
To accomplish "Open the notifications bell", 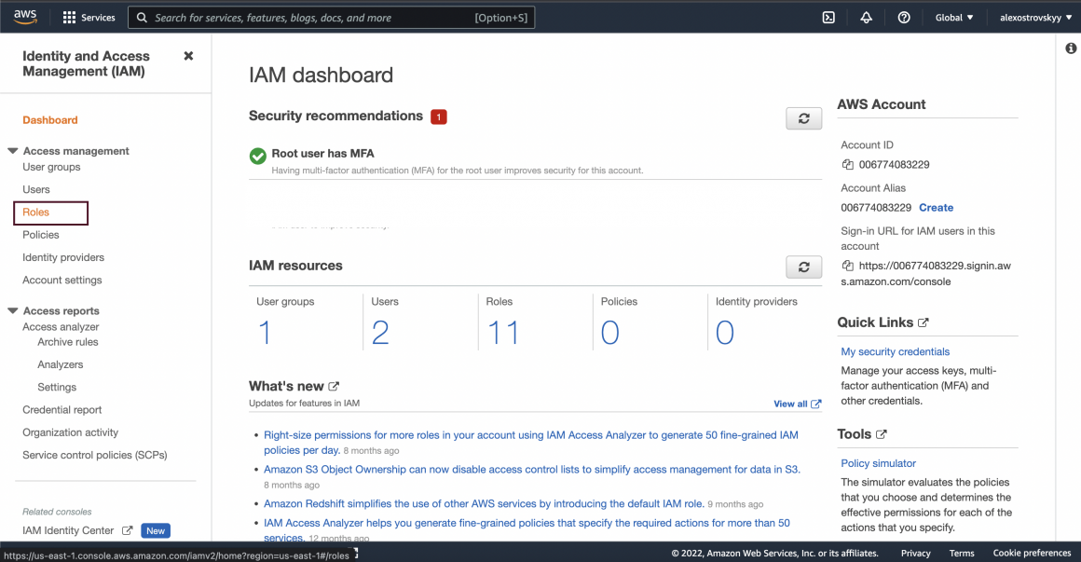I will point(866,18).
